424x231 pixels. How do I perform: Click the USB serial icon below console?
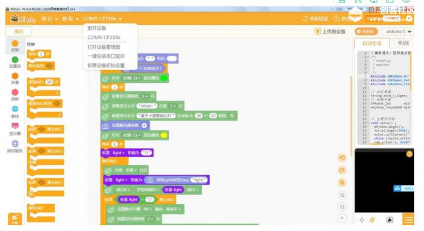(362, 220)
